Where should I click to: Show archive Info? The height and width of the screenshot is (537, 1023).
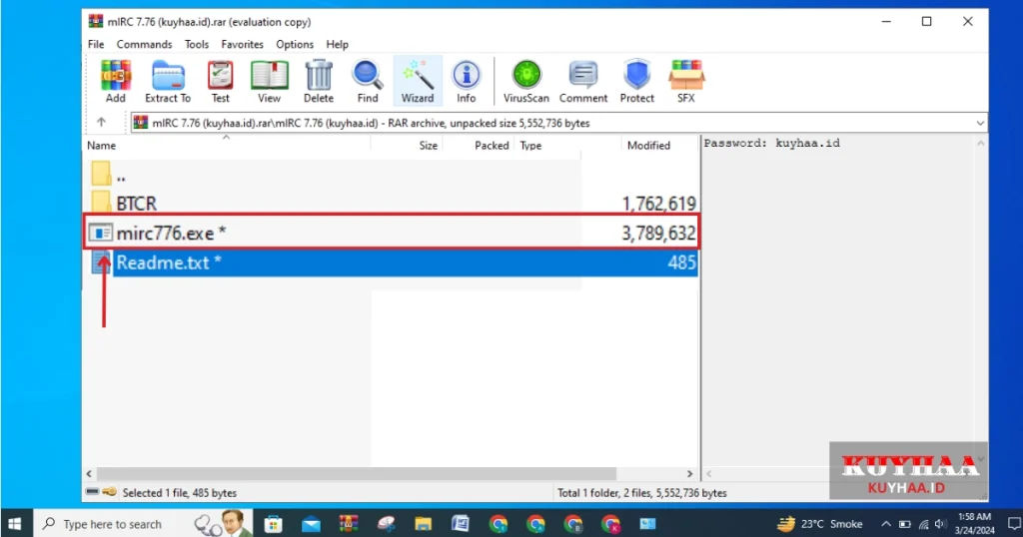(x=466, y=82)
